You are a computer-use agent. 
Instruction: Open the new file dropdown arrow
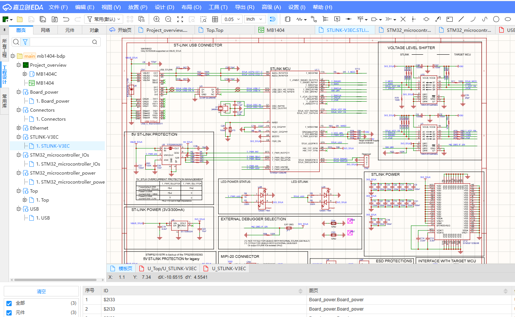point(12,19)
